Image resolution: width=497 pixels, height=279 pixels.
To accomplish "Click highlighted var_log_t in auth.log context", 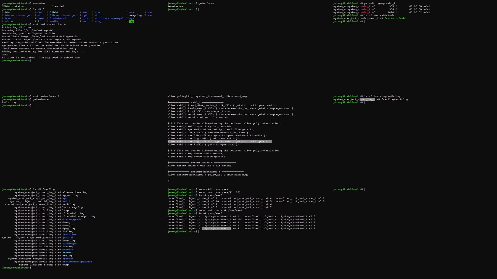I will [x=368, y=99].
